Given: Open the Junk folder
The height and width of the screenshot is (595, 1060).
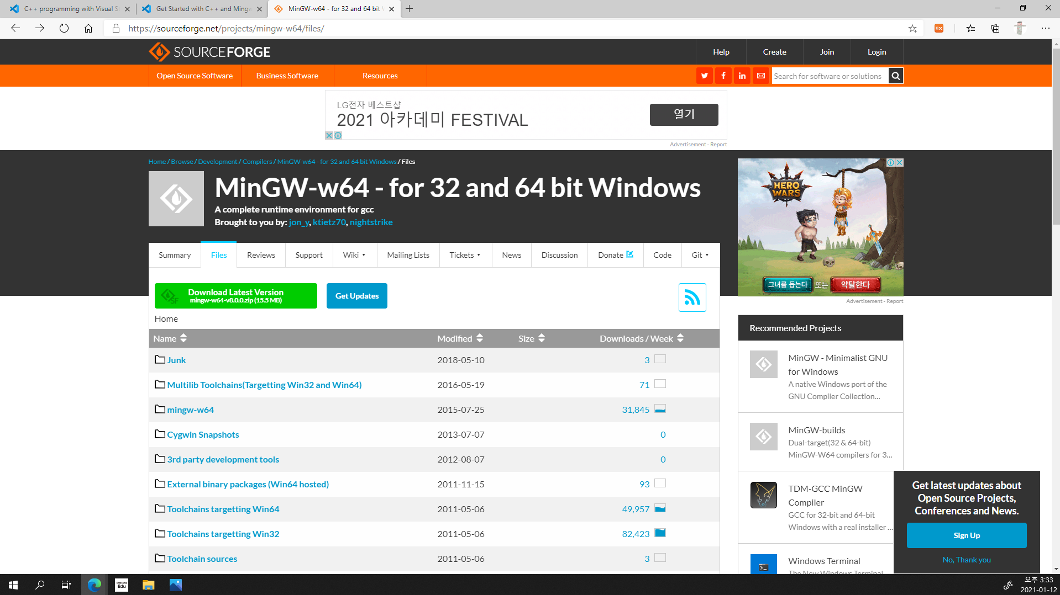Looking at the screenshot, I should (x=177, y=360).
